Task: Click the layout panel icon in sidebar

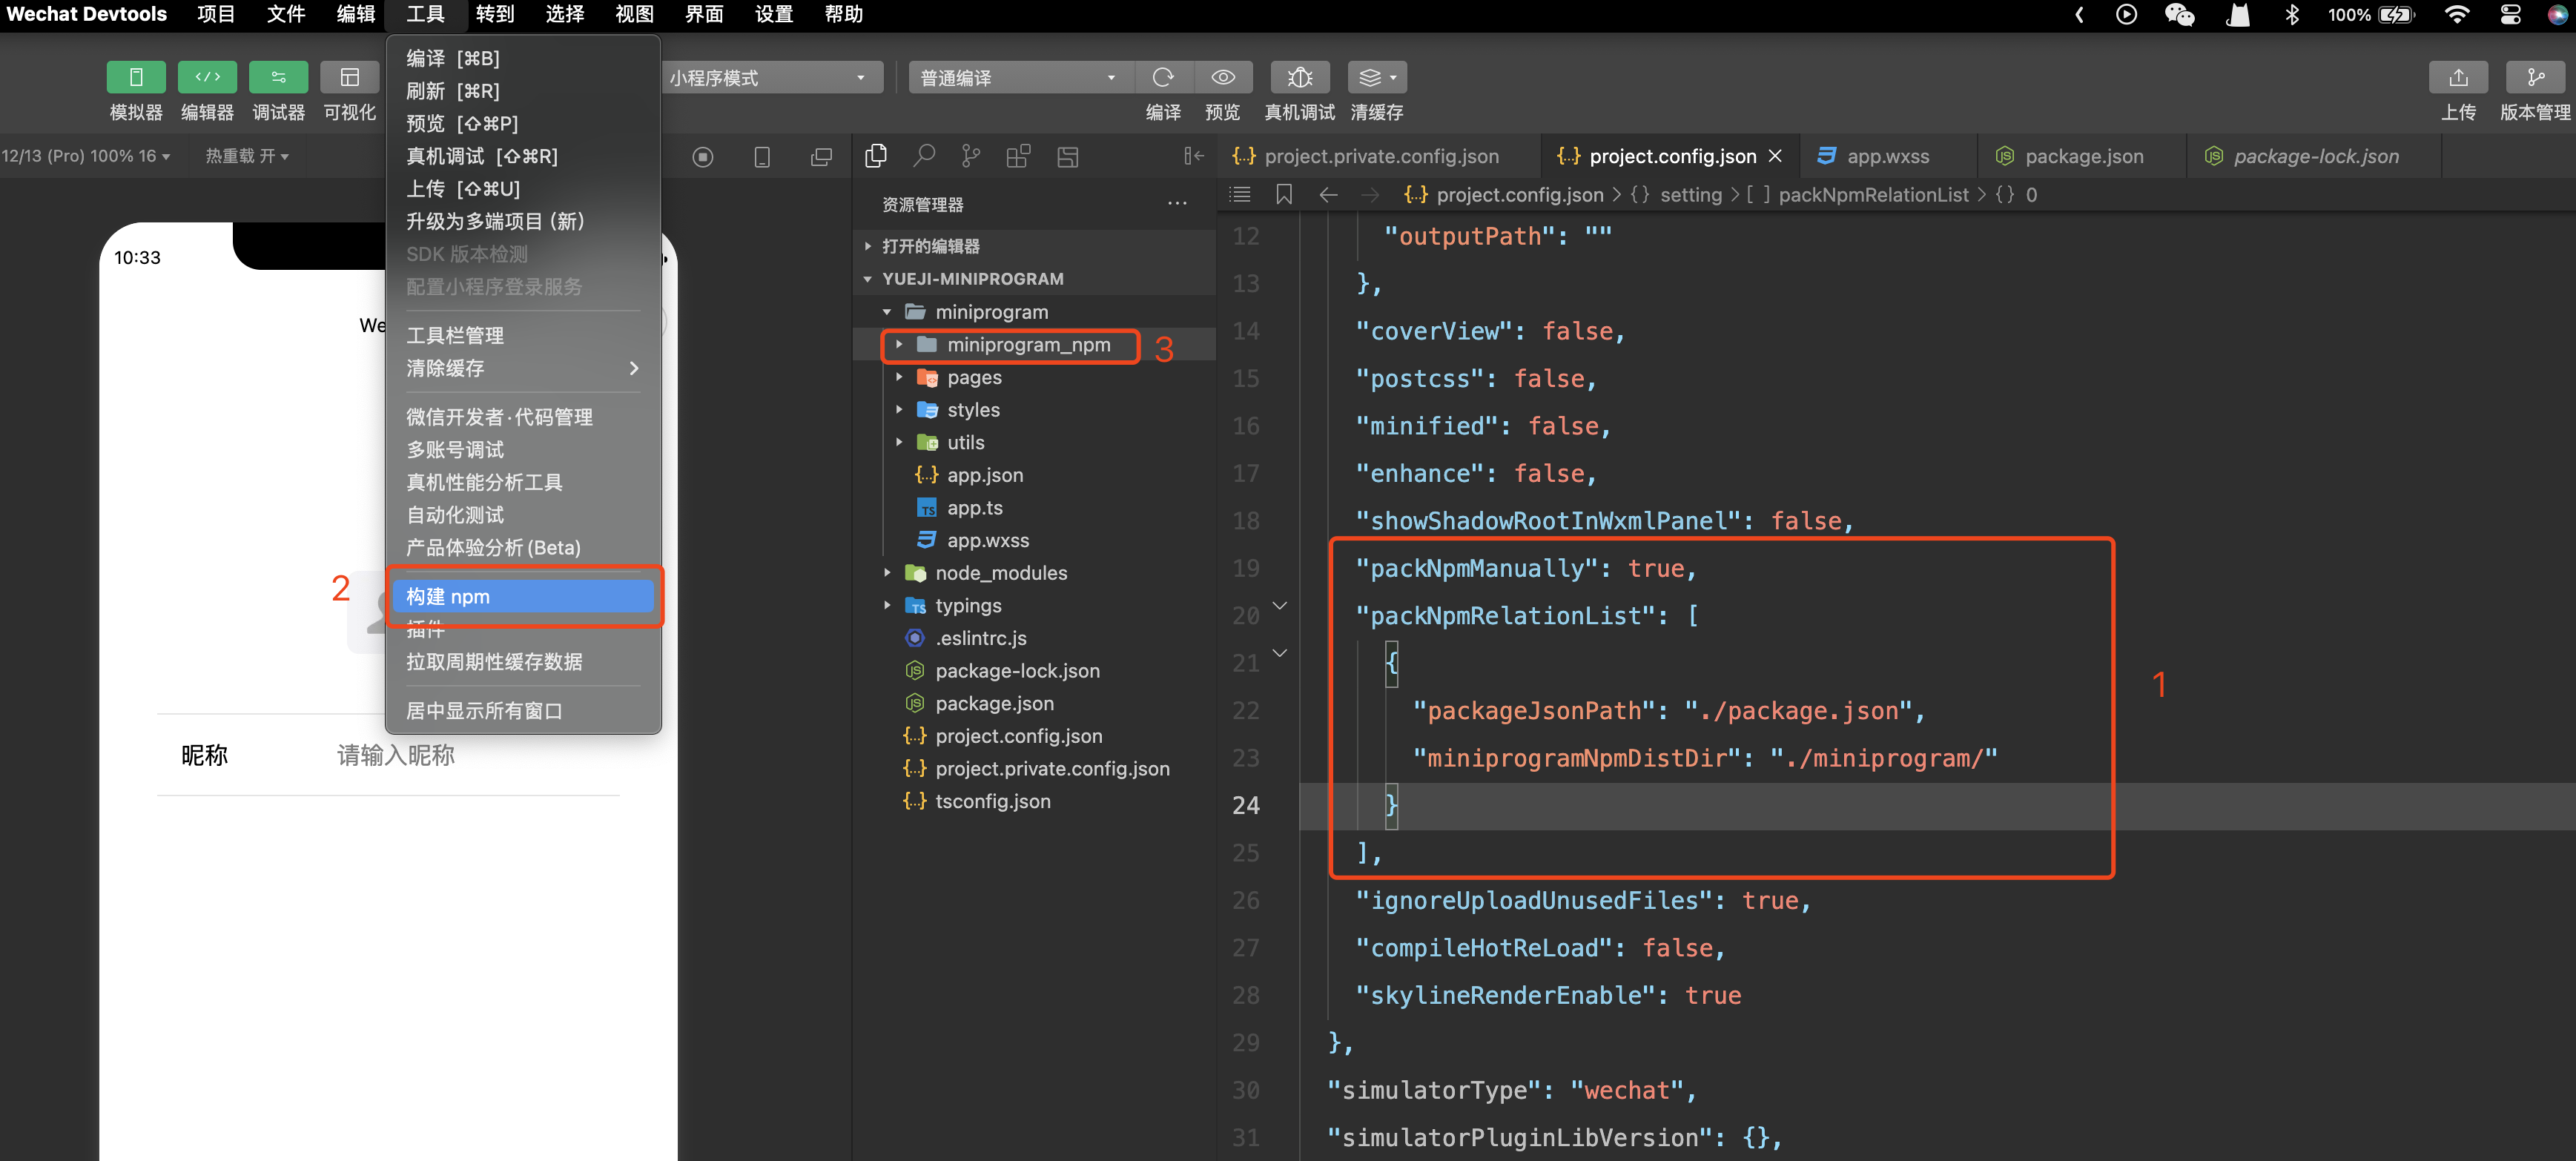Action: (x=1067, y=156)
